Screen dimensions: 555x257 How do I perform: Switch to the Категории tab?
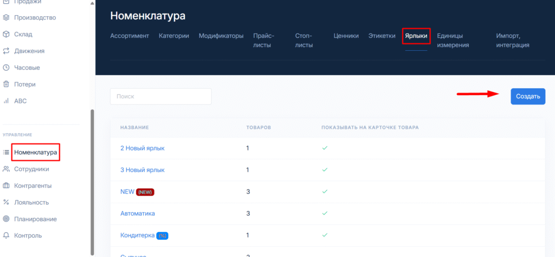pyautogui.click(x=174, y=36)
